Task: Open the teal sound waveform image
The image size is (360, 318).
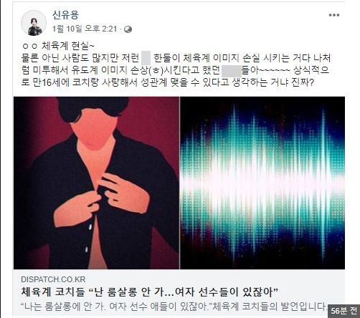Action: (x=262, y=183)
